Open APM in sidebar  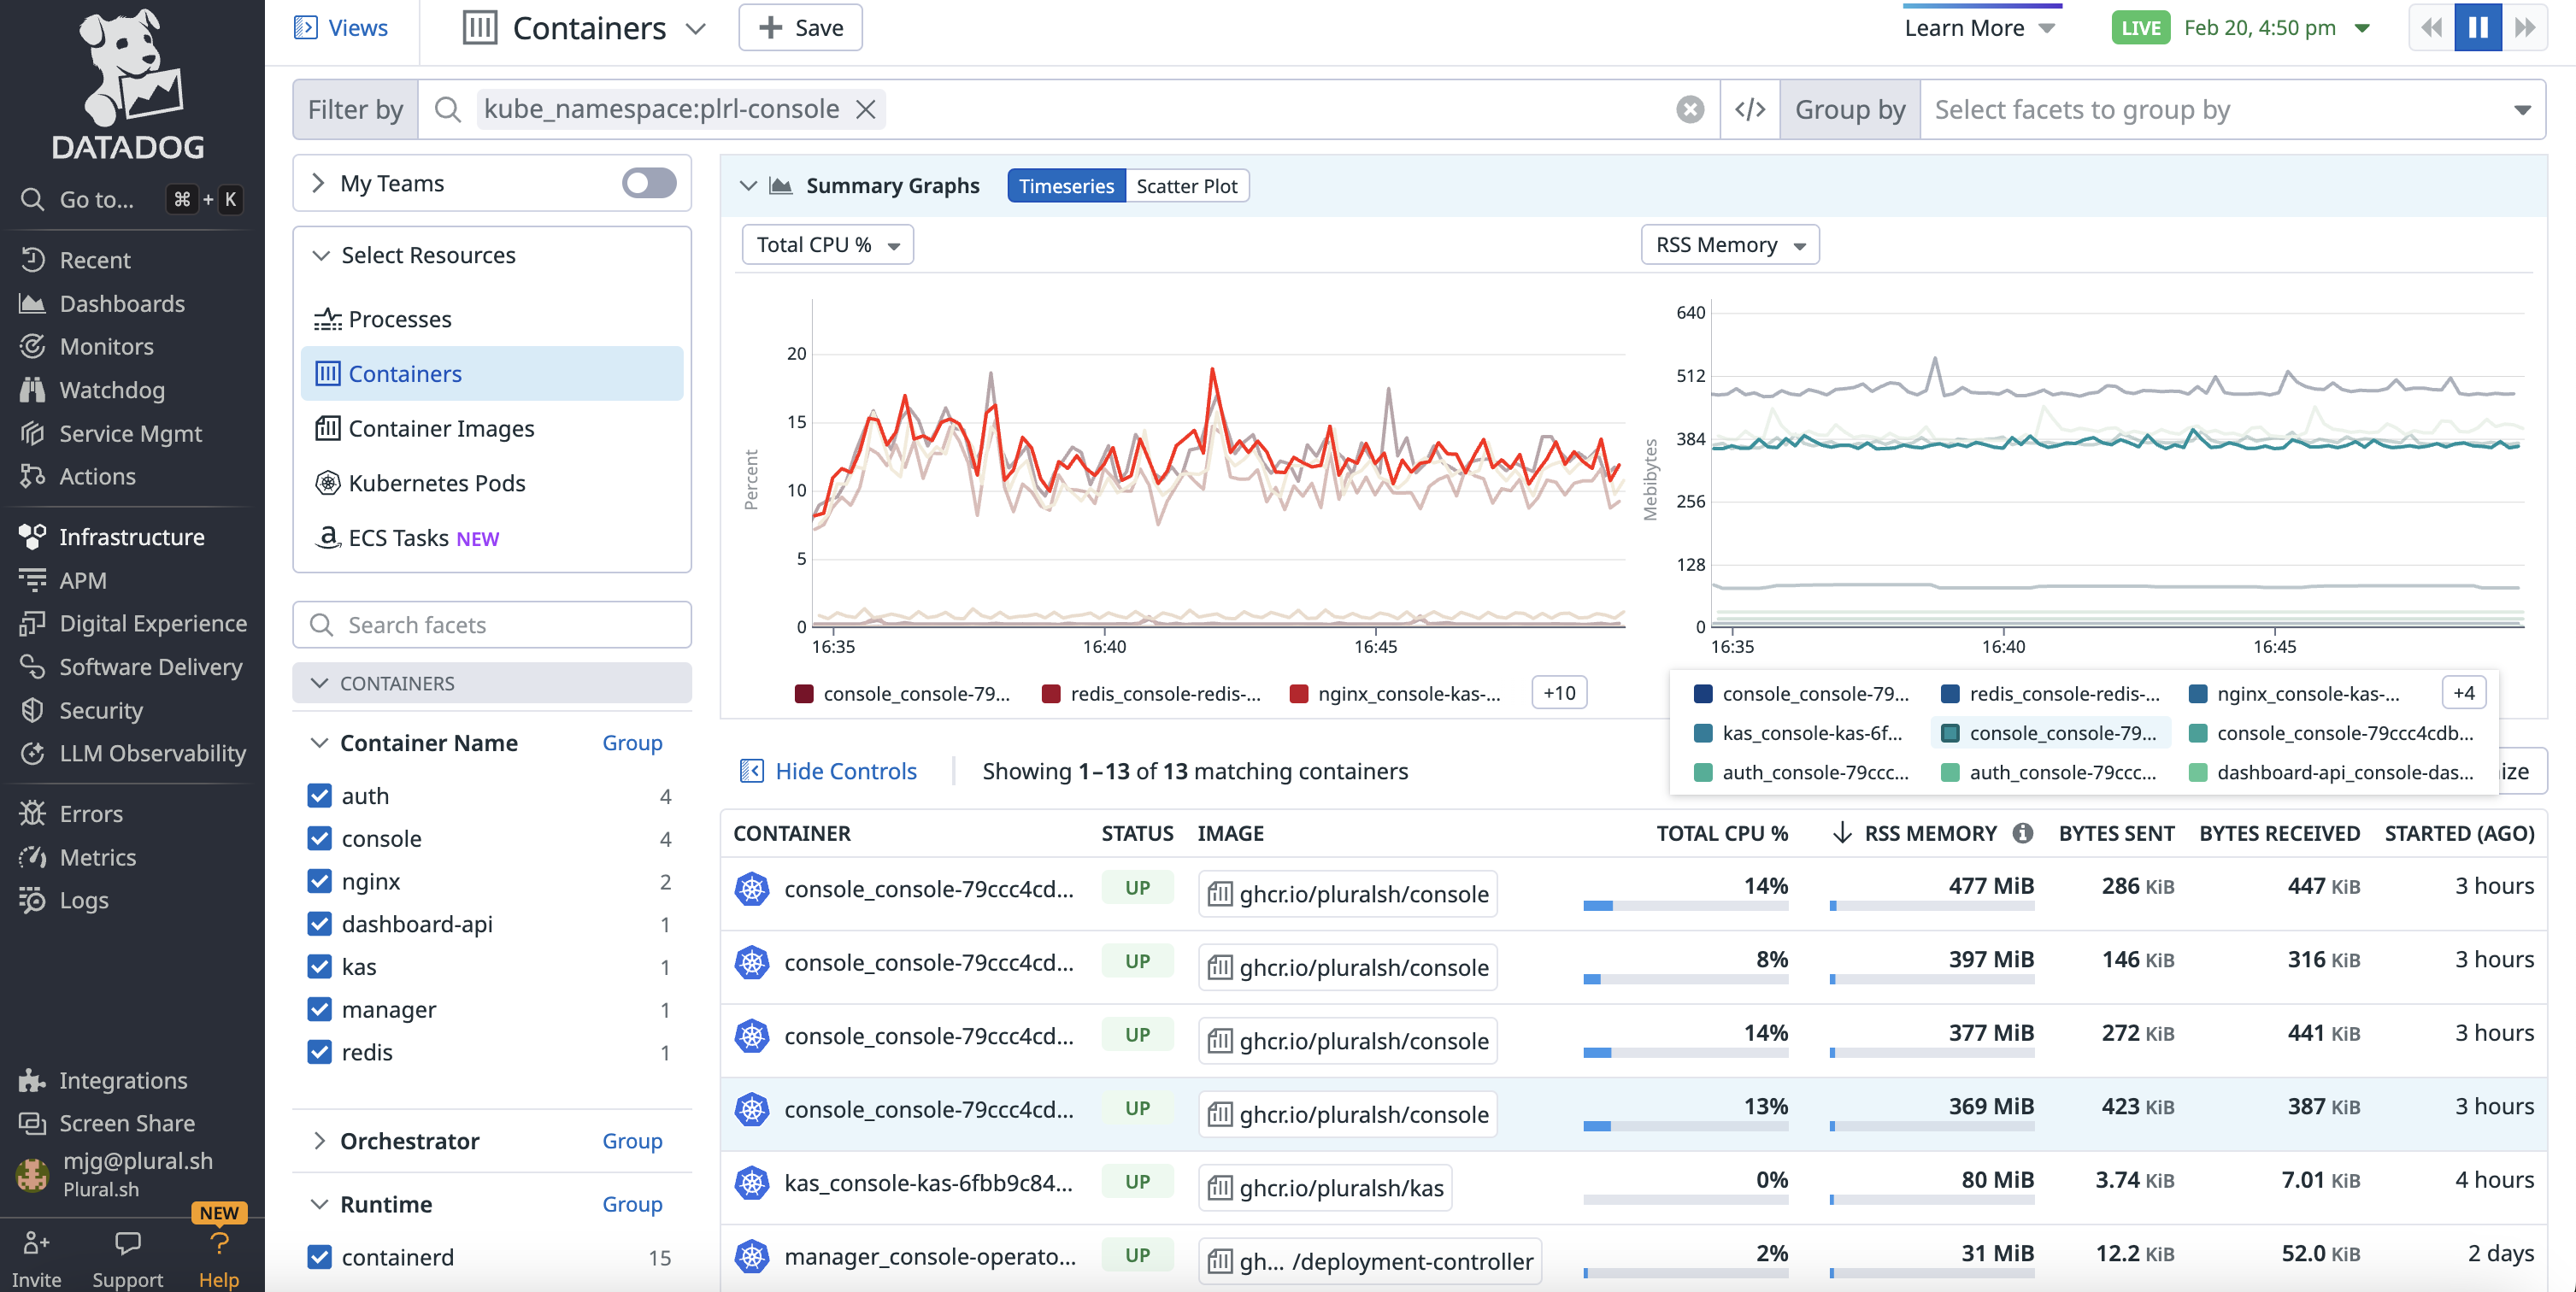click(x=82, y=580)
